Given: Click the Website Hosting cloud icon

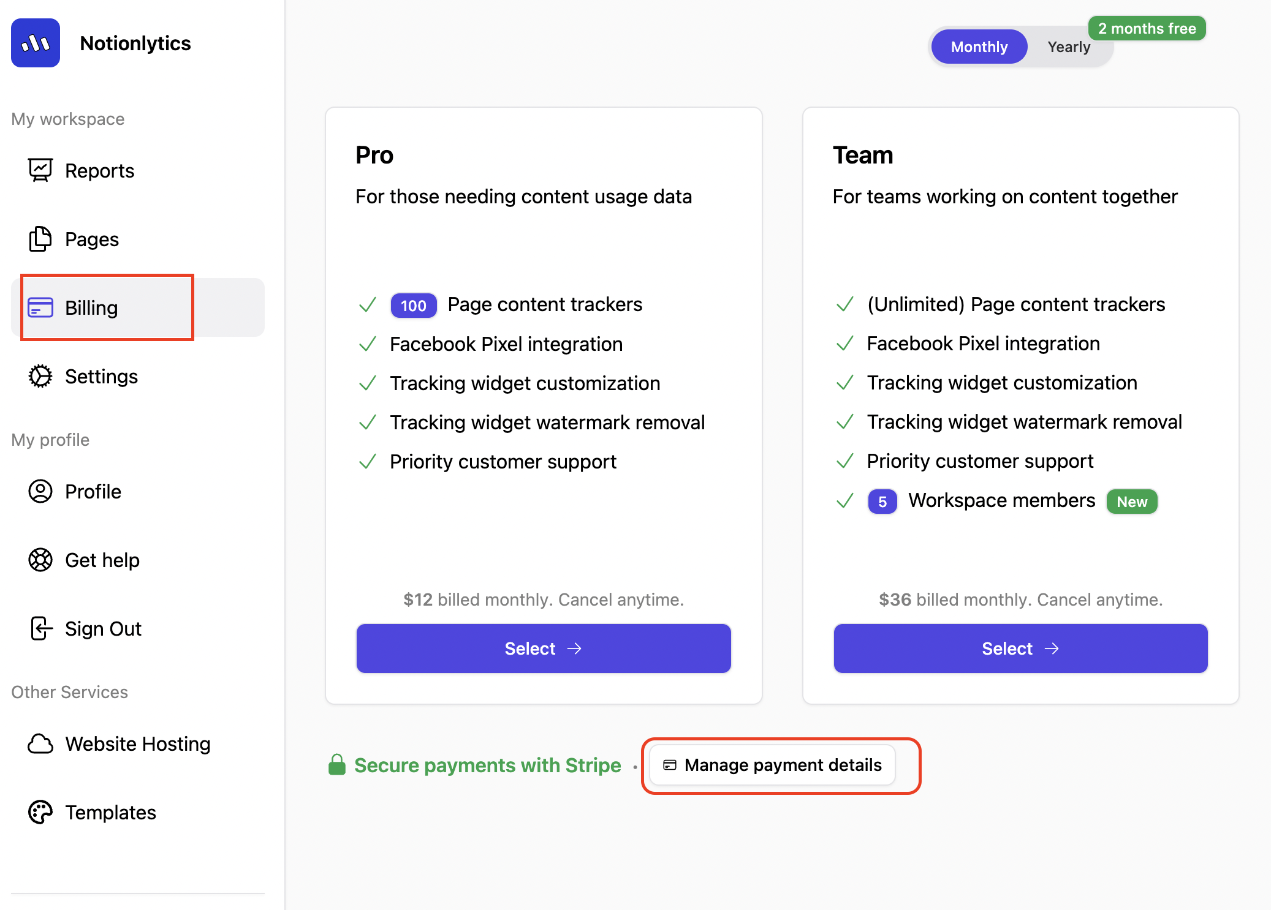Looking at the screenshot, I should point(40,743).
